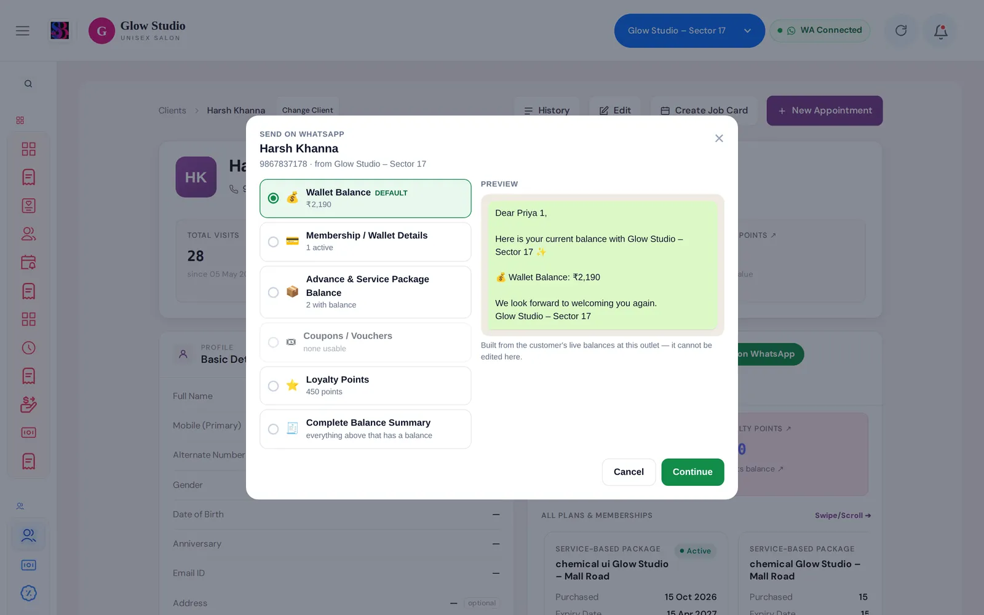This screenshot has height=615, width=984.
Task: Click the New Appointment button
Action: click(x=824, y=111)
